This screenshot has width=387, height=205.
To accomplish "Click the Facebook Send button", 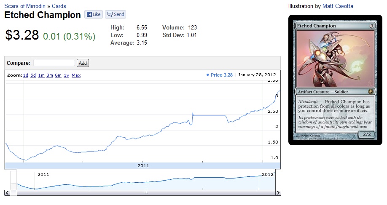I will (x=116, y=14).
